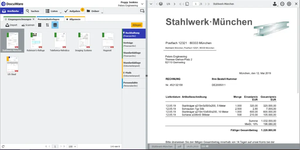Switch to thumbnail grid view
Viewport: 300px width, 150px height.
40,25
